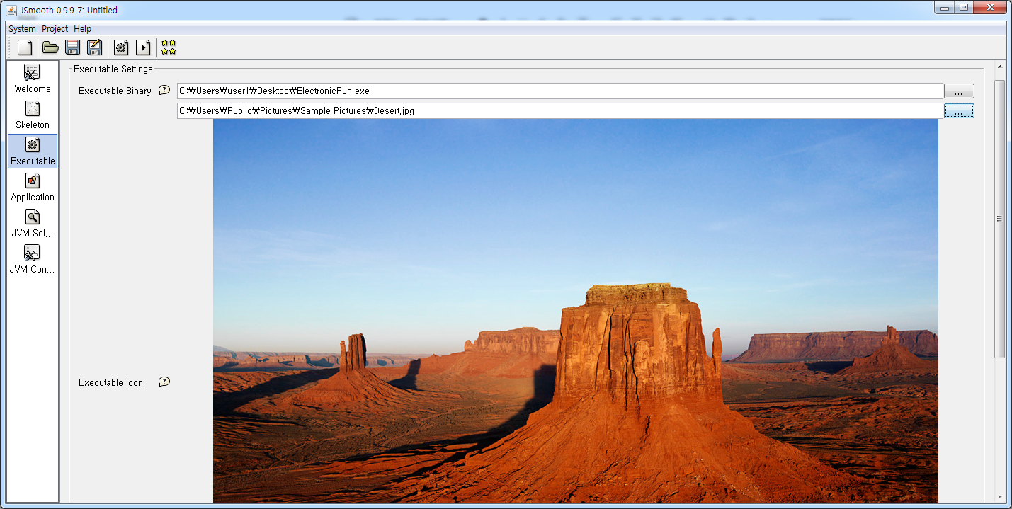Save project with floppy disk icon
The width and height of the screenshot is (1012, 509).
[x=72, y=47]
